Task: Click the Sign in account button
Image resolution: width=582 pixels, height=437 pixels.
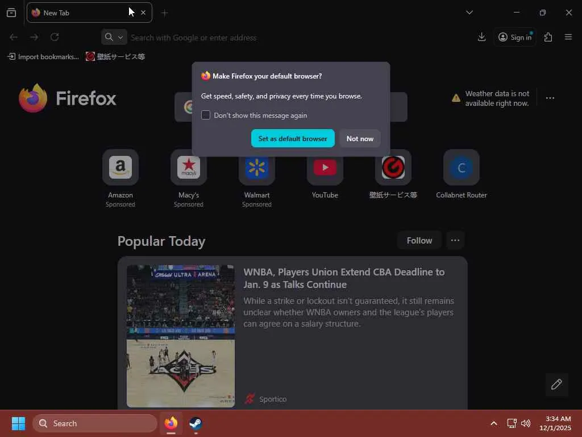Action: point(515,37)
